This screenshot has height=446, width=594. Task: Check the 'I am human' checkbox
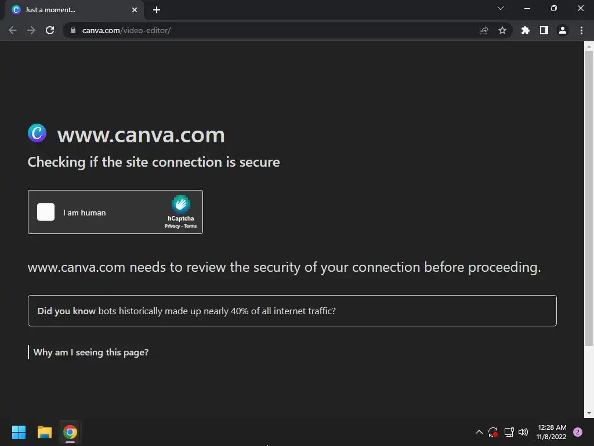[46, 212]
